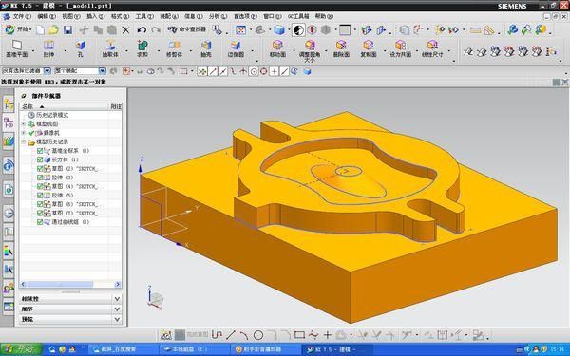
Task: Open the 拉伸 tool dropdown arrow
Action: pos(65,50)
